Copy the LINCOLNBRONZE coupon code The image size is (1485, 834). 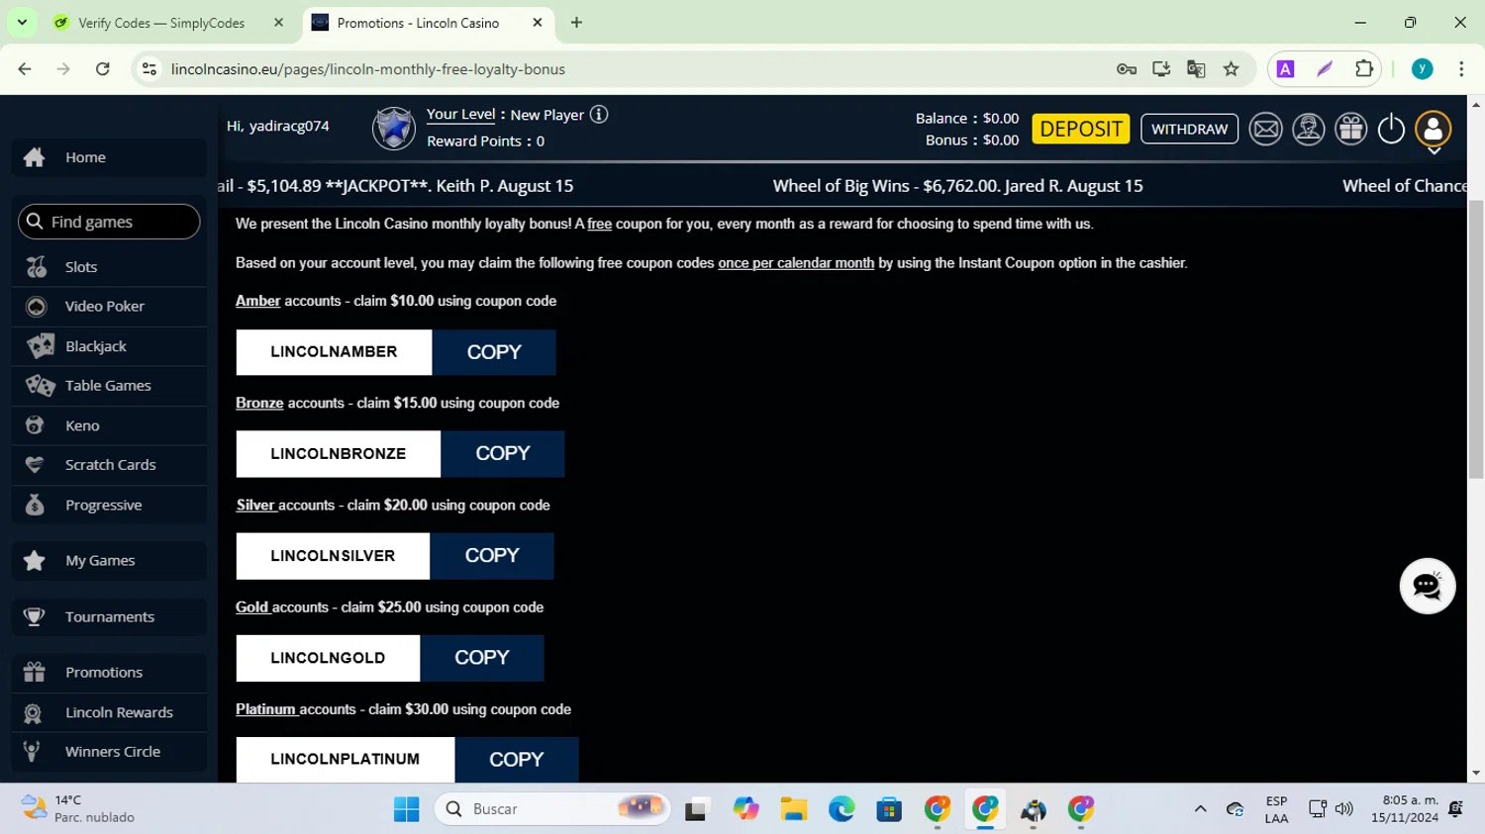point(503,454)
